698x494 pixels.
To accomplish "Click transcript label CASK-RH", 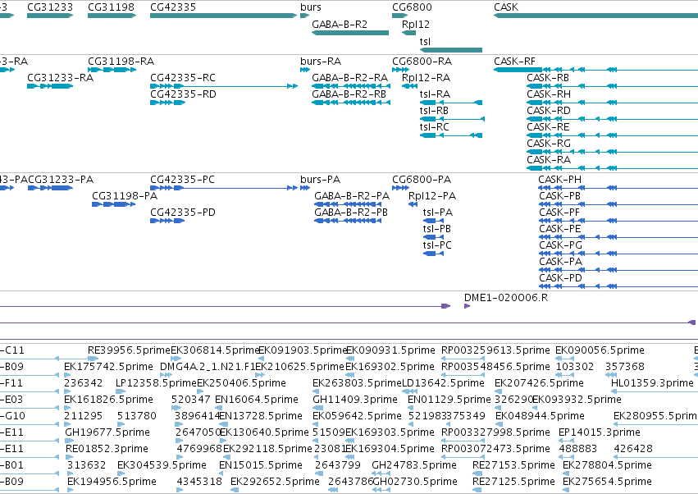I will 549,94.
